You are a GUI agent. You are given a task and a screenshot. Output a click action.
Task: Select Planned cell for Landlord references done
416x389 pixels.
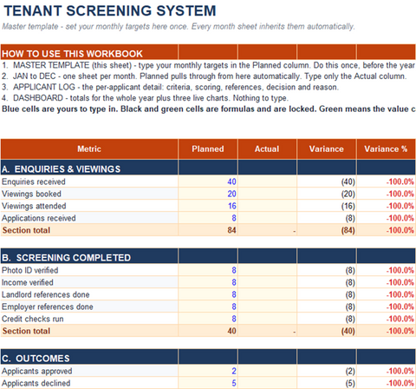208,294
